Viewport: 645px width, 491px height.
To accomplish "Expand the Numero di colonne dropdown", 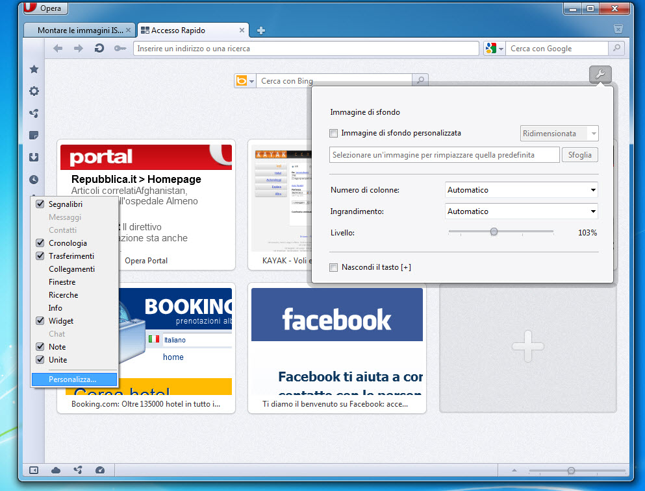I will tap(521, 190).
